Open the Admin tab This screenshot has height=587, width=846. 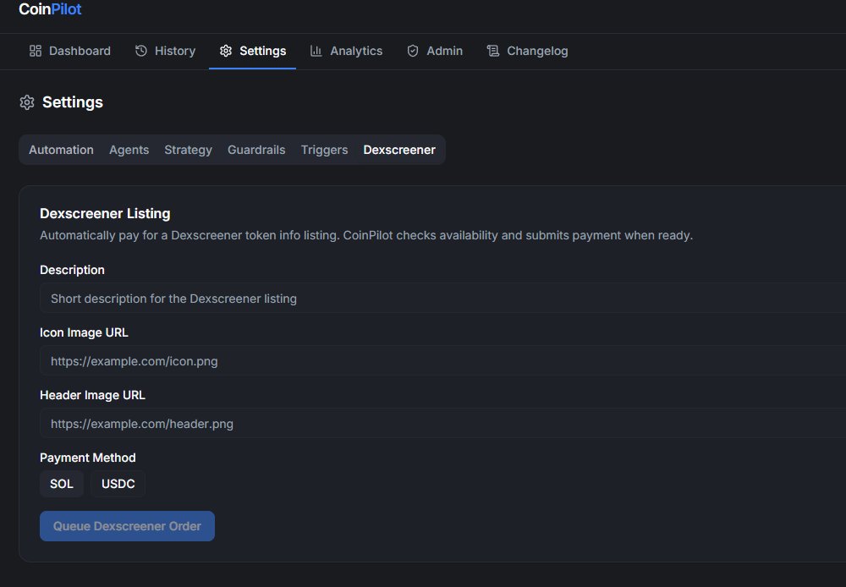click(x=435, y=51)
